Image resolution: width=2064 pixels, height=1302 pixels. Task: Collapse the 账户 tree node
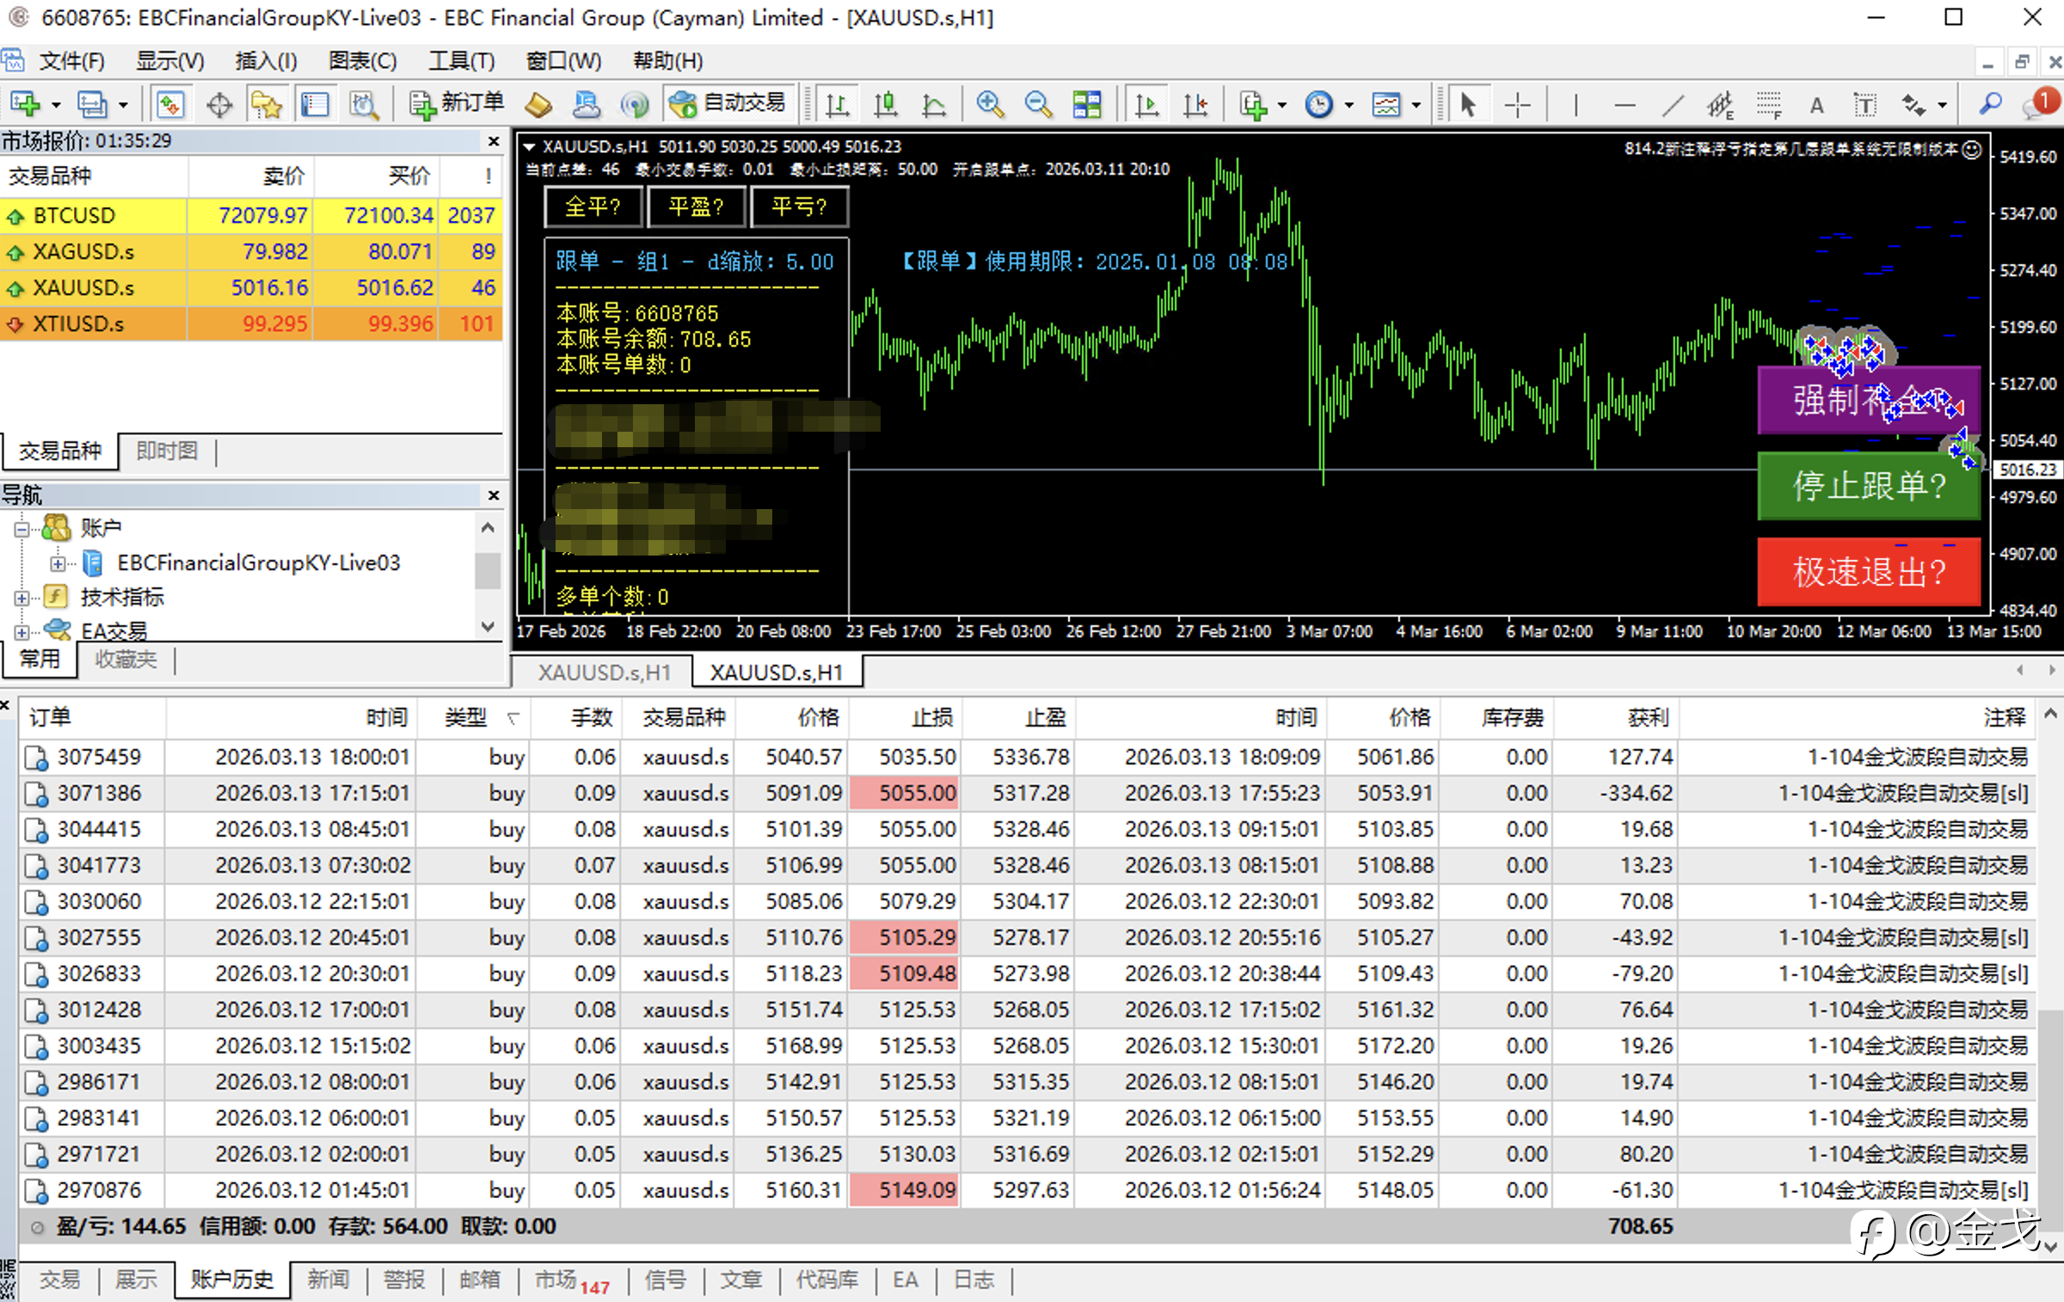click(22, 529)
